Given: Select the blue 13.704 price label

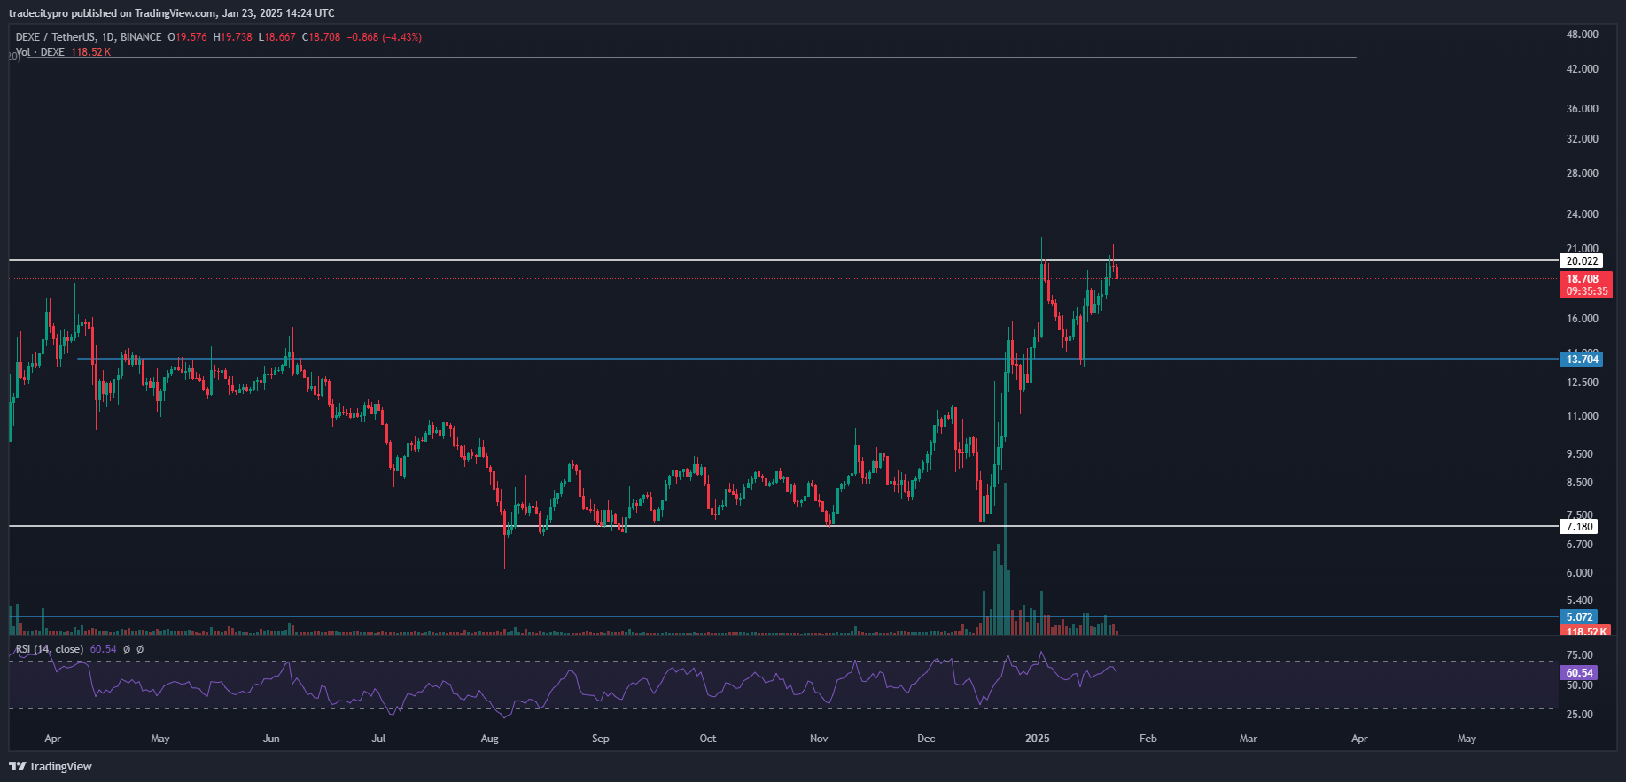Looking at the screenshot, I should 1582,359.
